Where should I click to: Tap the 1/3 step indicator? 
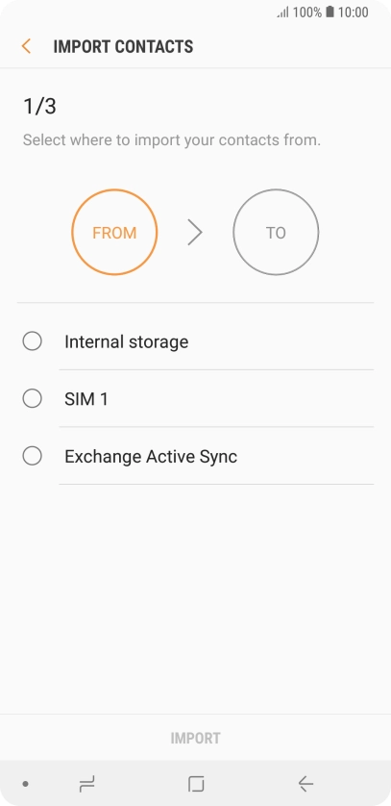point(39,107)
